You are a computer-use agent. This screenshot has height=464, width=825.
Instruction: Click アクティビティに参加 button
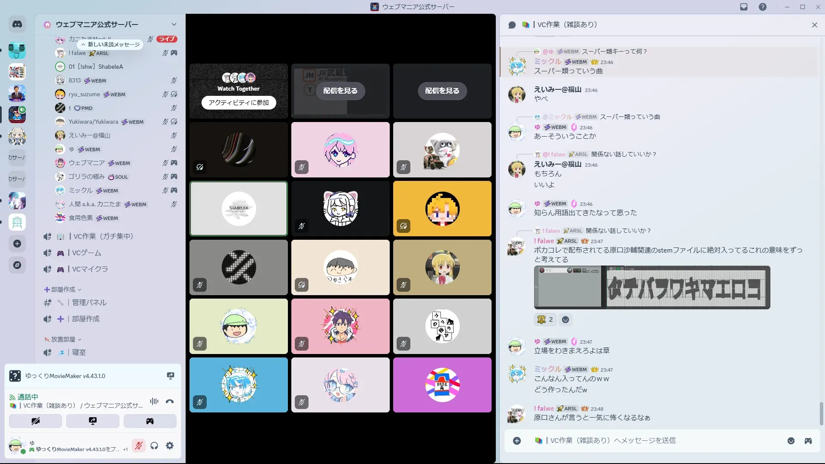click(238, 103)
